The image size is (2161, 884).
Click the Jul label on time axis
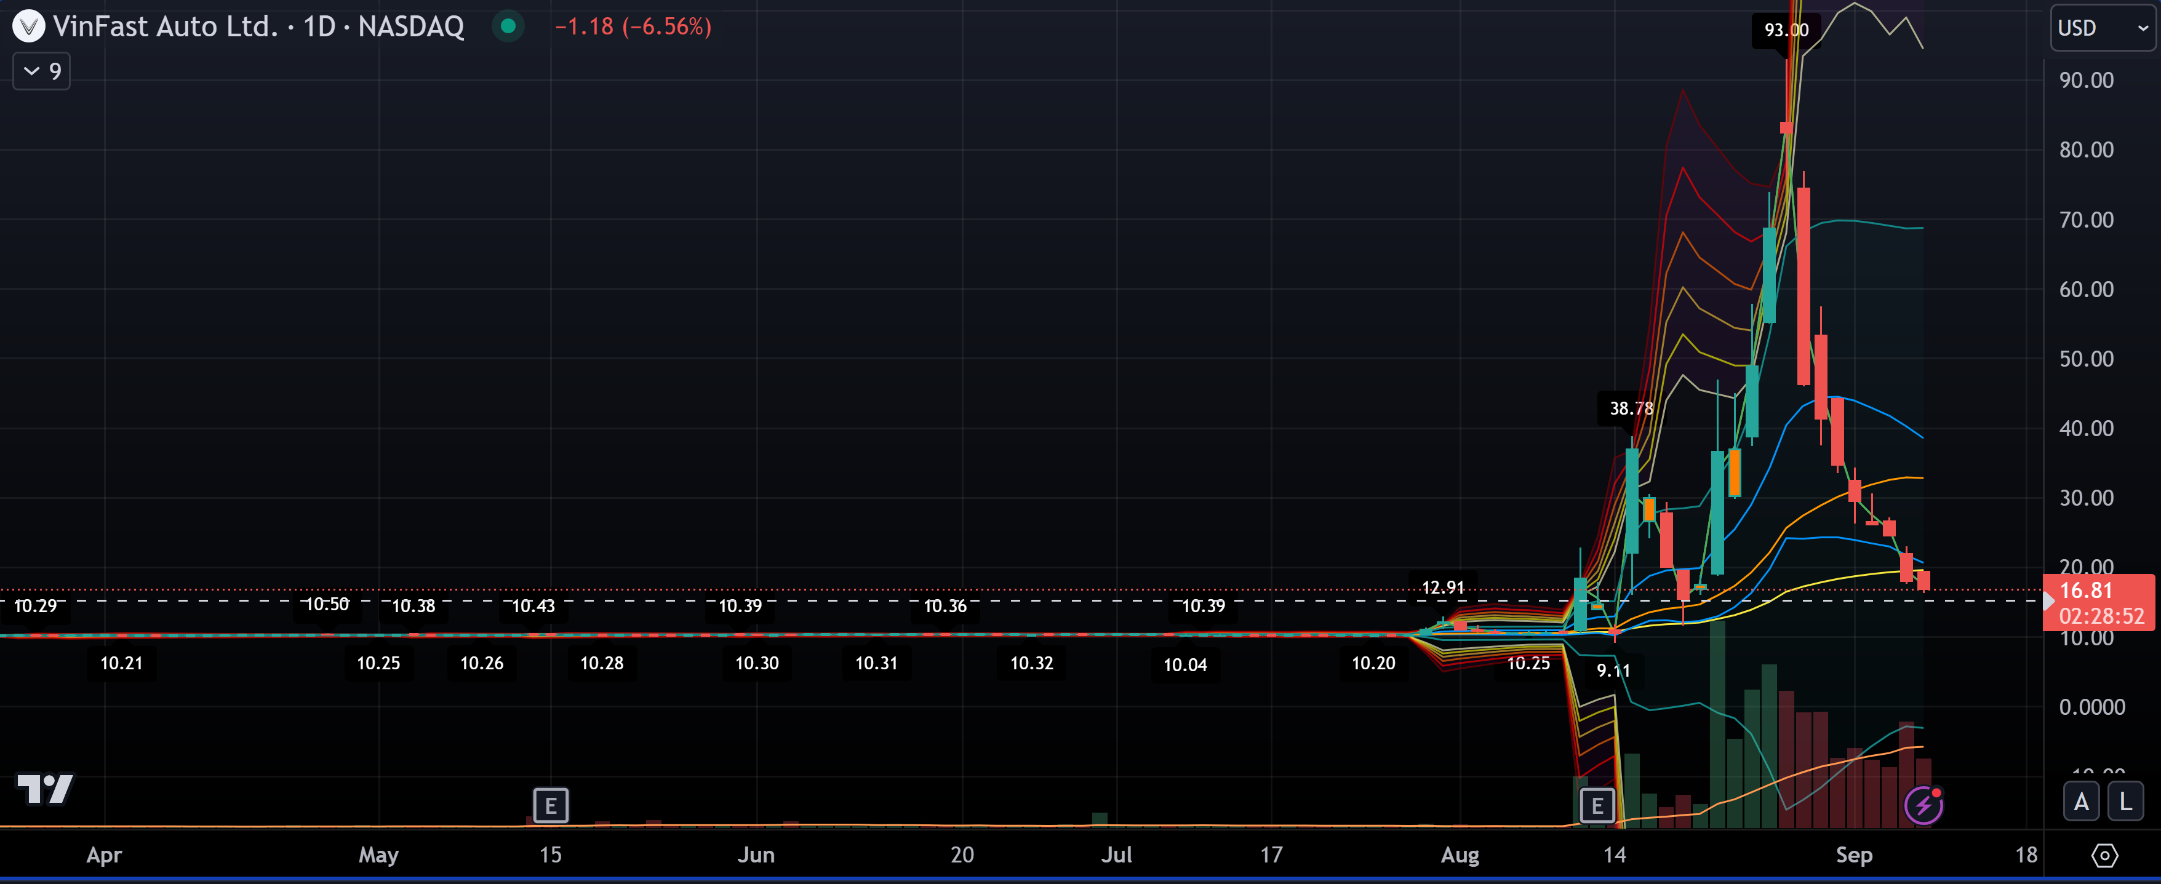(1117, 854)
